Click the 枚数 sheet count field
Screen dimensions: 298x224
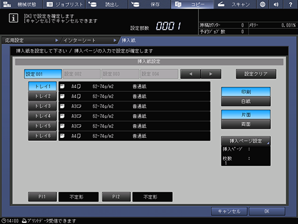click(x=246, y=160)
